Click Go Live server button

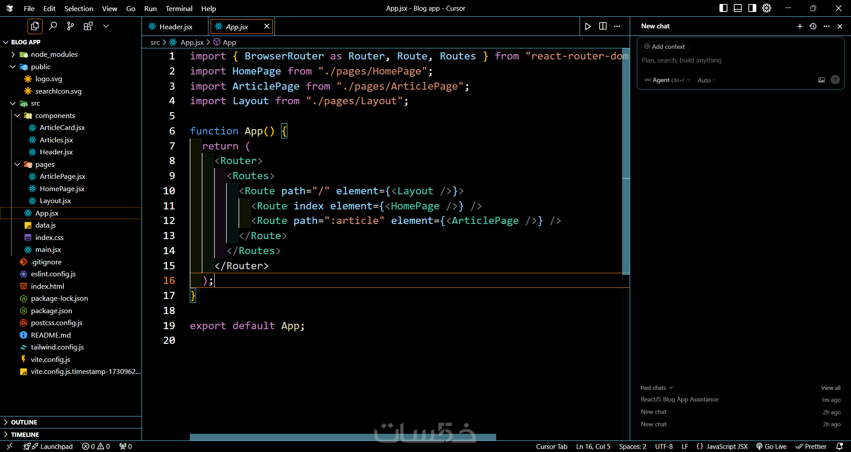(x=771, y=447)
